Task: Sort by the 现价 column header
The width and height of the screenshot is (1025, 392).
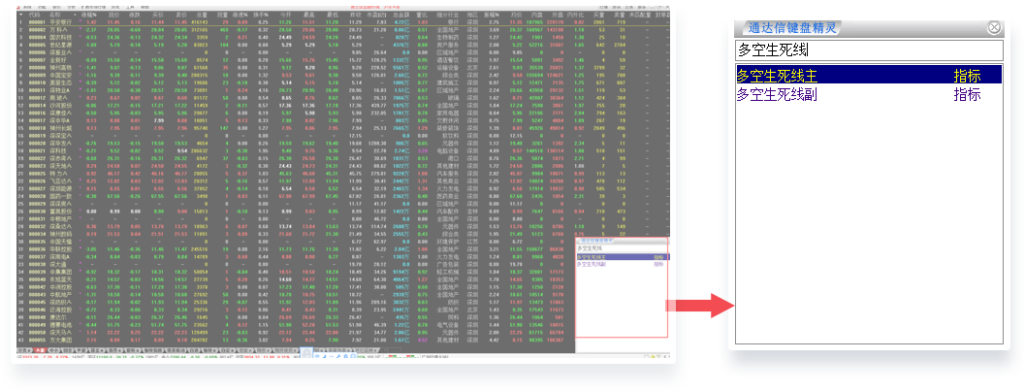Action: tap(112, 16)
